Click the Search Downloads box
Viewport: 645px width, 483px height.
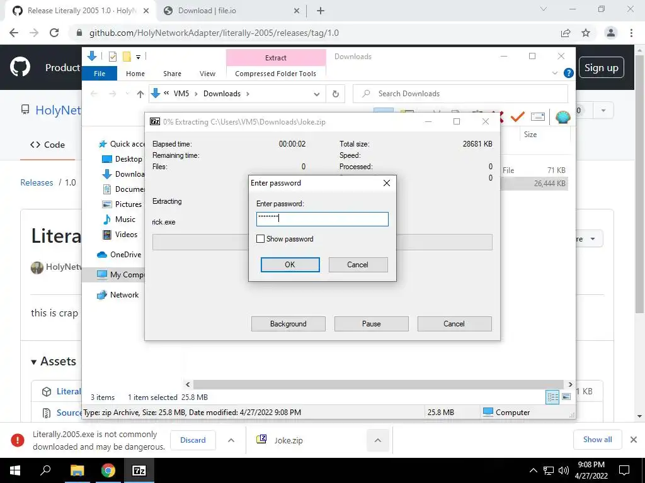(x=460, y=94)
